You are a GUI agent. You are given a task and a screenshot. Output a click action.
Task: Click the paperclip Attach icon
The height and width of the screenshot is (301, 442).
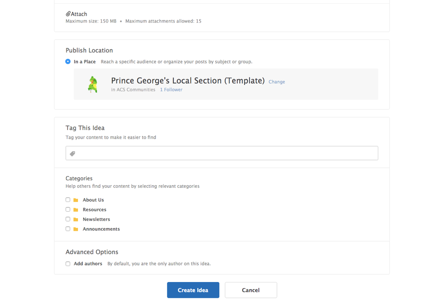(x=68, y=14)
